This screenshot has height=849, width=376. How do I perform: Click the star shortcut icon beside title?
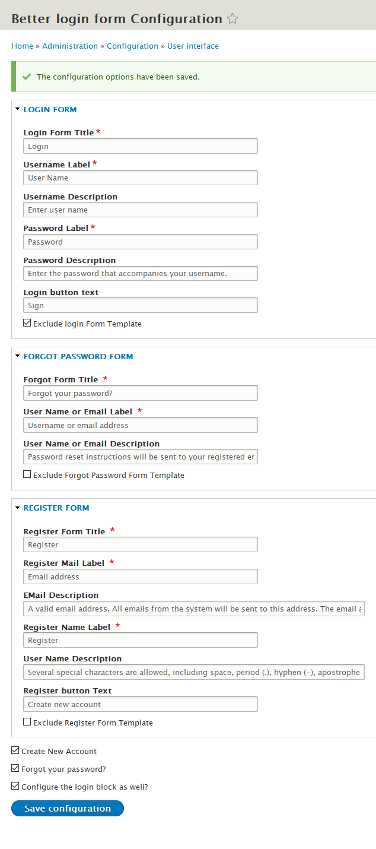point(232,19)
